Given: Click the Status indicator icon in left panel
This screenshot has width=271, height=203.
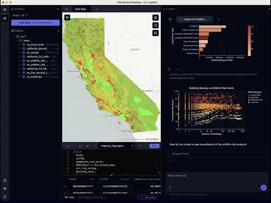Looking at the screenshot, I should 23,15.
